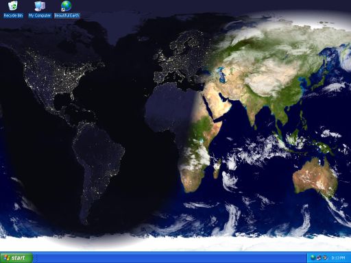Select the My Computer desktop icon
Viewport: 351px width, 263px height.
(40, 6)
